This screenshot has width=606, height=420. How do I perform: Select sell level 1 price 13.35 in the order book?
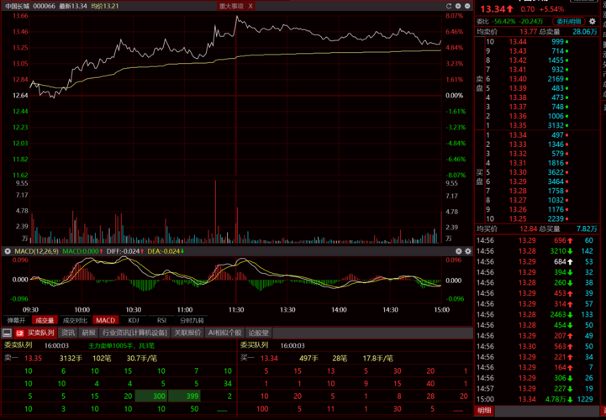518,125
